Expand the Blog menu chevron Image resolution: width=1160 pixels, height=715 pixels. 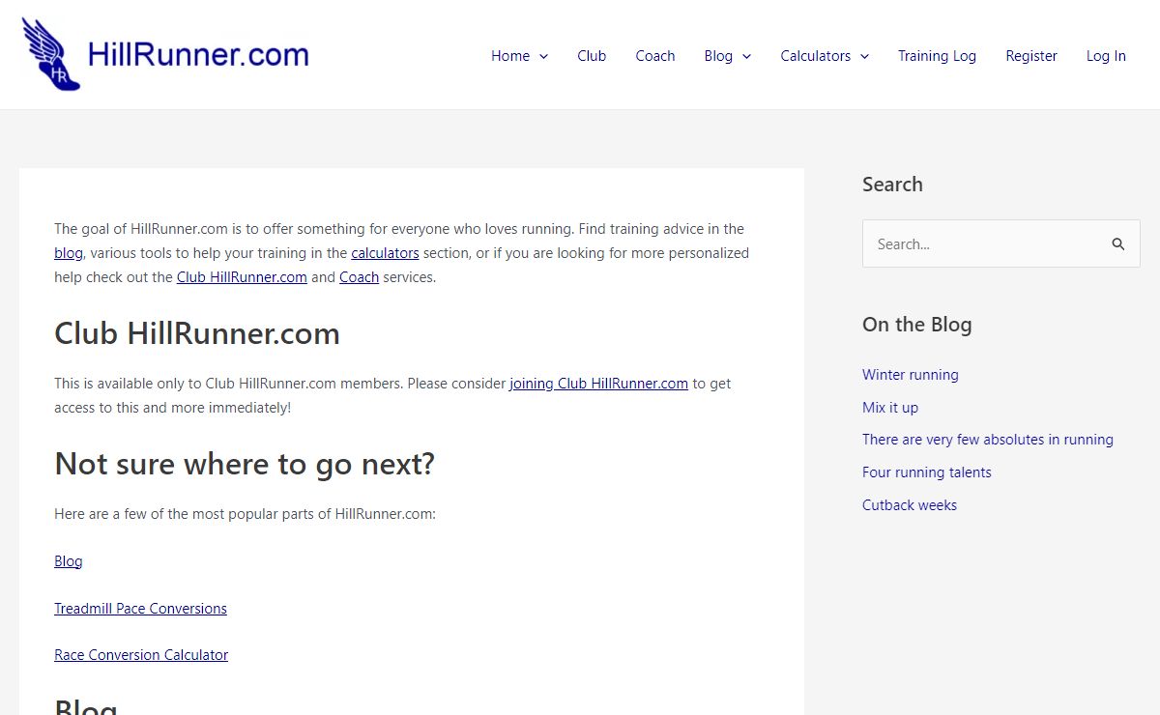tap(746, 56)
